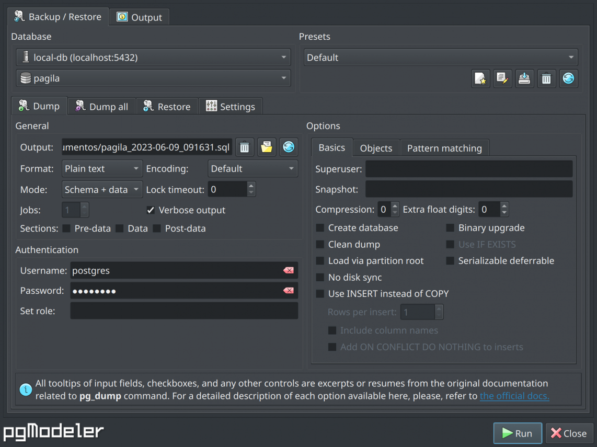Open the local-db connection dropdown
The height and width of the screenshot is (447, 597).
154,57
